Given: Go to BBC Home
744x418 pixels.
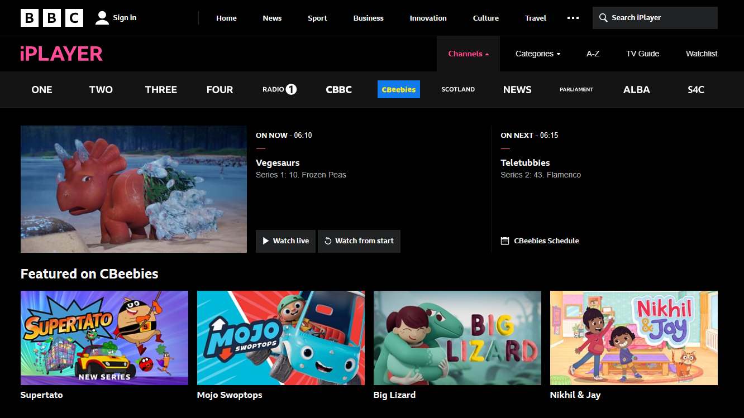Looking at the screenshot, I should point(226,18).
